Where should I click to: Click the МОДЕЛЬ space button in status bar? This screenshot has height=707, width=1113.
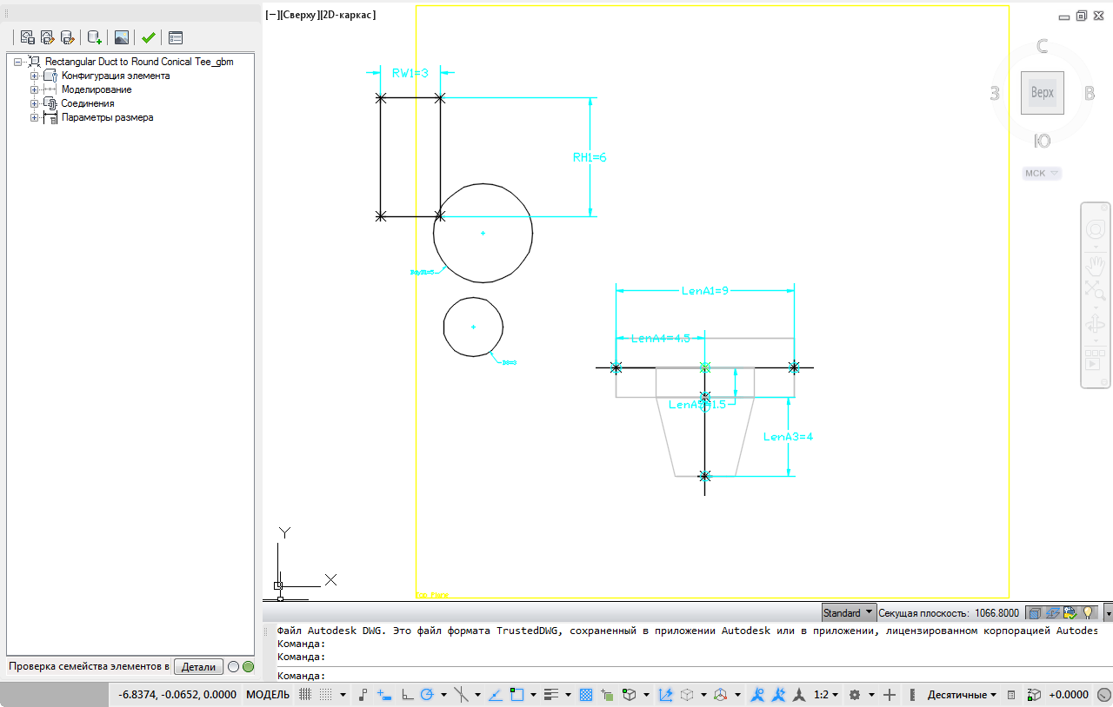(268, 695)
